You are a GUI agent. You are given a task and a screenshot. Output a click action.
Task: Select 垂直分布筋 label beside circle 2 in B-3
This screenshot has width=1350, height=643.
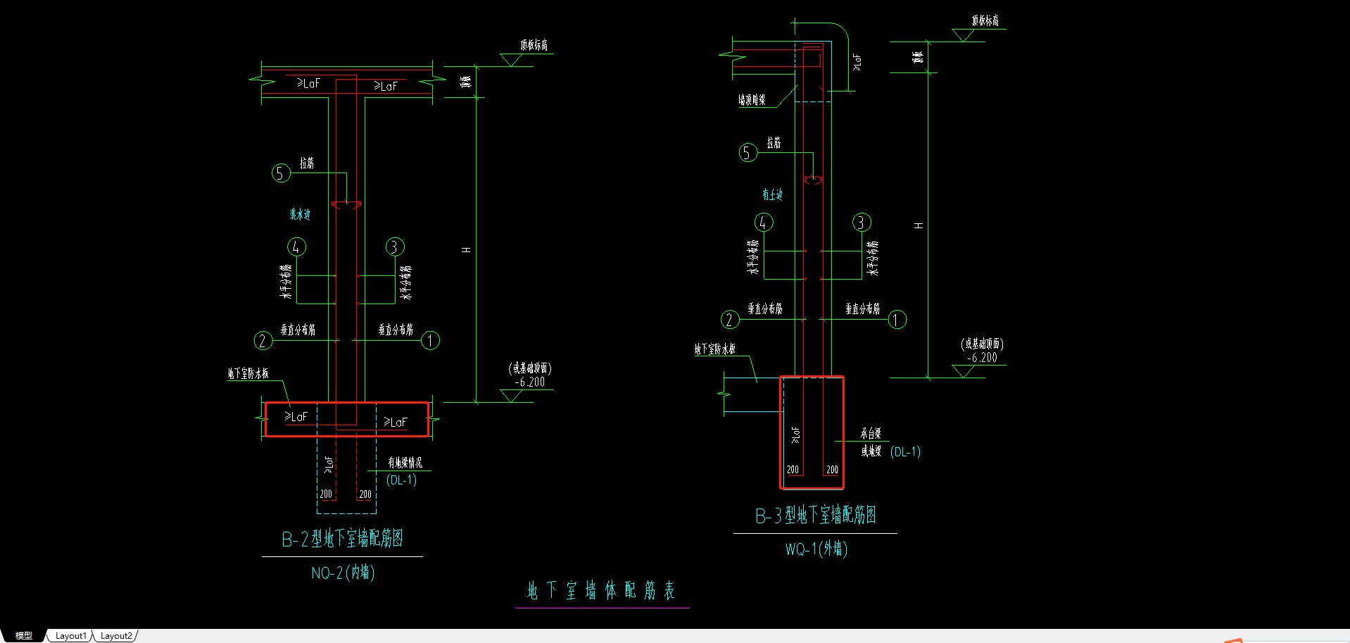click(x=765, y=308)
